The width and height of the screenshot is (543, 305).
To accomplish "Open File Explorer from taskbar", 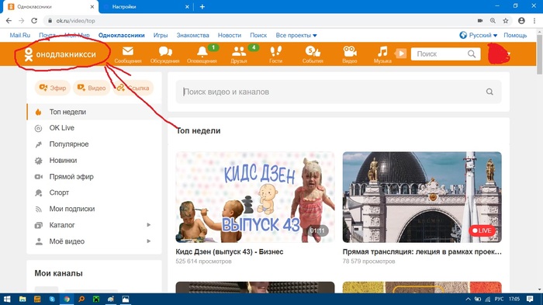I will pos(22,299).
